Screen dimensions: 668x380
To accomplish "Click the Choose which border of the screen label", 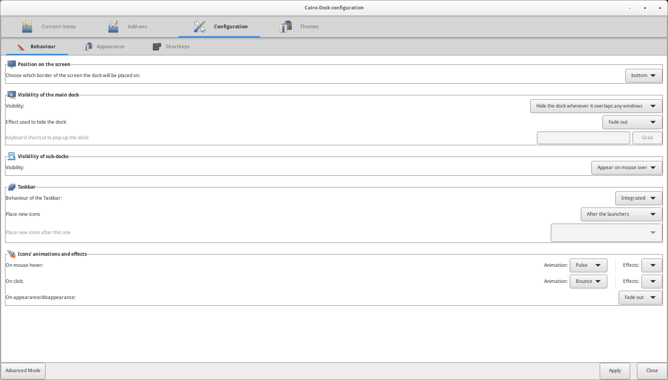I will [x=73, y=75].
